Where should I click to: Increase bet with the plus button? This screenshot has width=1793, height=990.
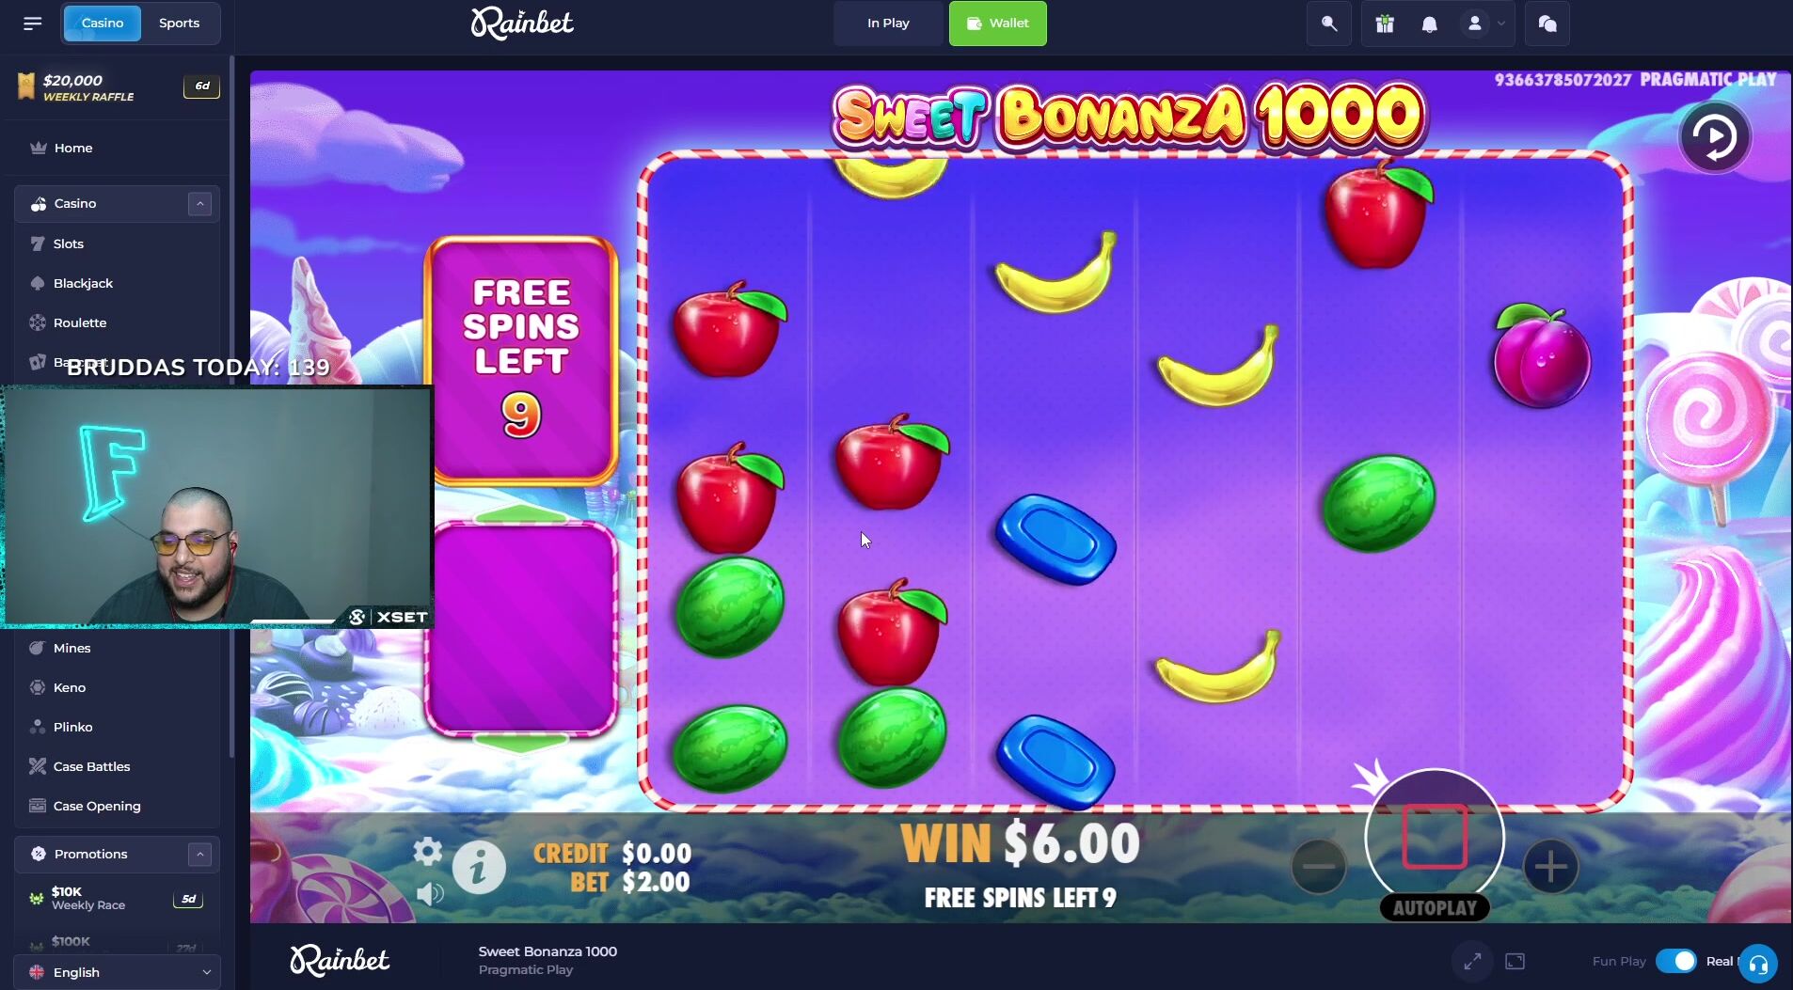[1550, 867]
